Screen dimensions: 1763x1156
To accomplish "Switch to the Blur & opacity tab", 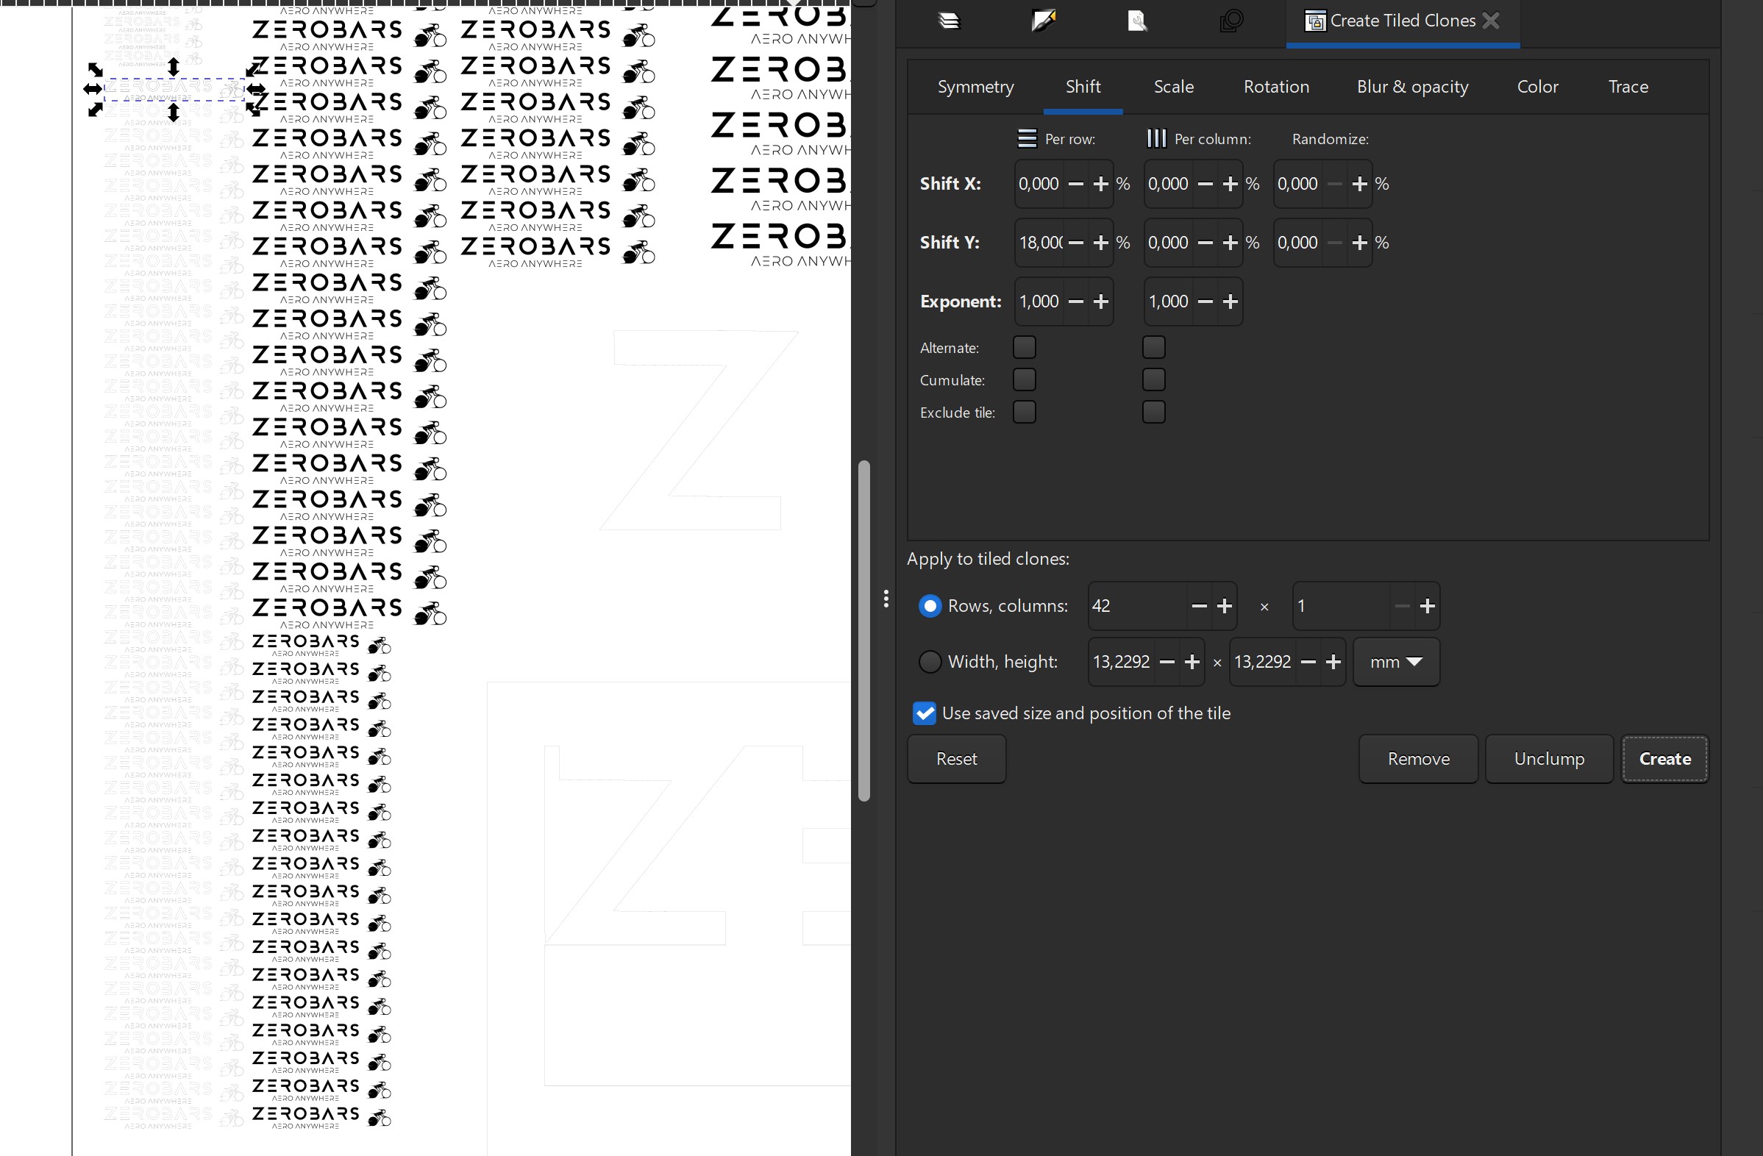I will [1412, 87].
